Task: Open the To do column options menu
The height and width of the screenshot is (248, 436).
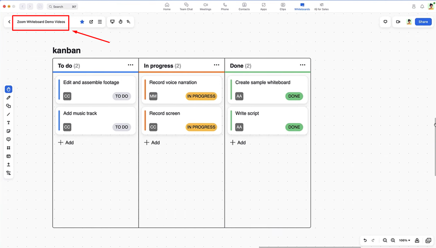Action: coord(130,65)
